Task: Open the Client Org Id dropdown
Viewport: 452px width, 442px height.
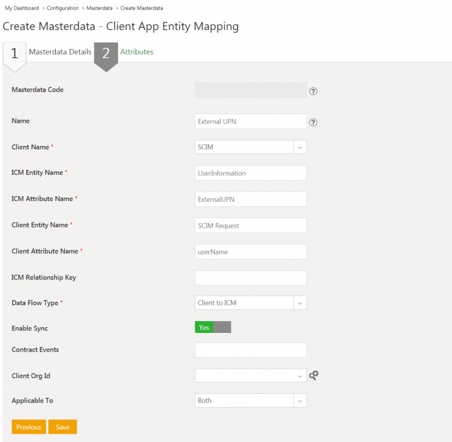Action: tap(250, 376)
